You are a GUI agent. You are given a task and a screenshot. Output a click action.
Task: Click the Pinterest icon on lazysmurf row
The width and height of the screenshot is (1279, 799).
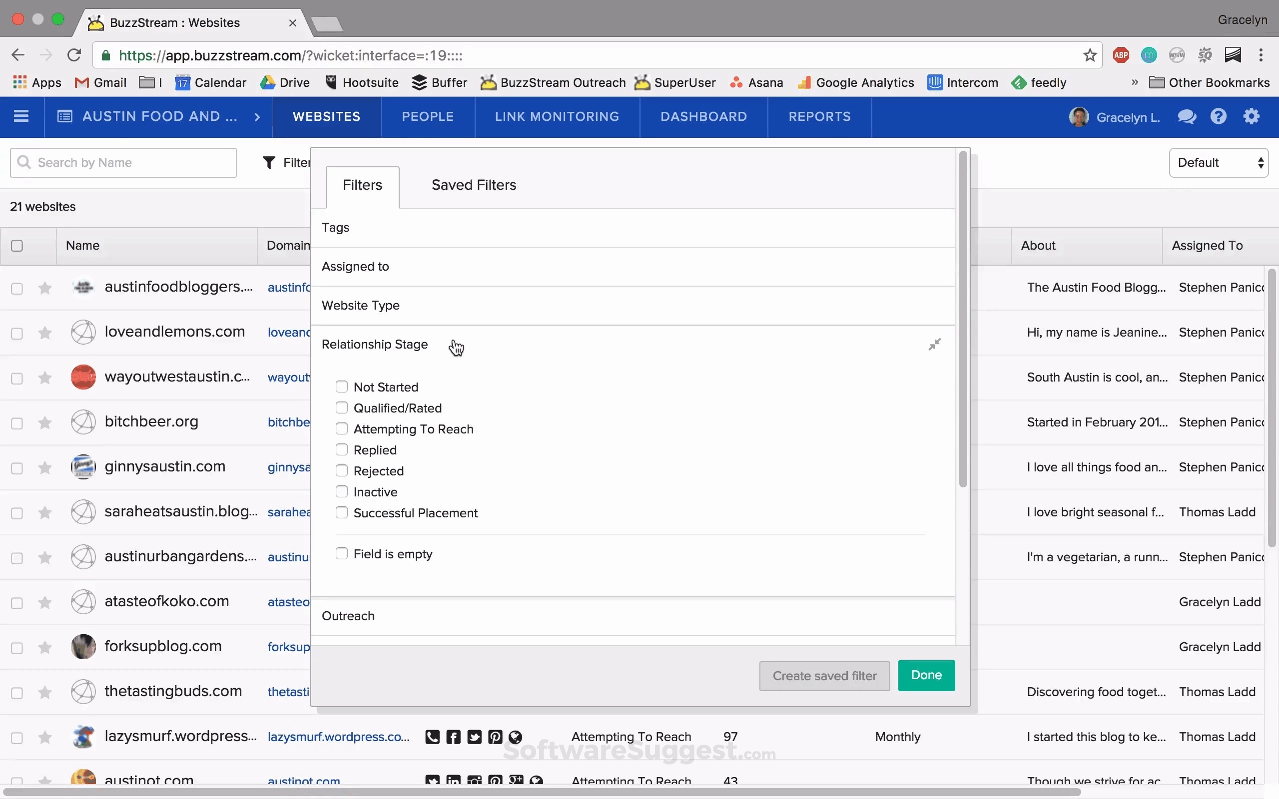[x=495, y=737]
